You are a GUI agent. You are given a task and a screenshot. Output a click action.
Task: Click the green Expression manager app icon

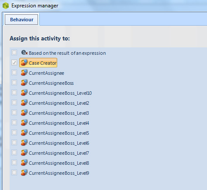(x=6, y=6)
